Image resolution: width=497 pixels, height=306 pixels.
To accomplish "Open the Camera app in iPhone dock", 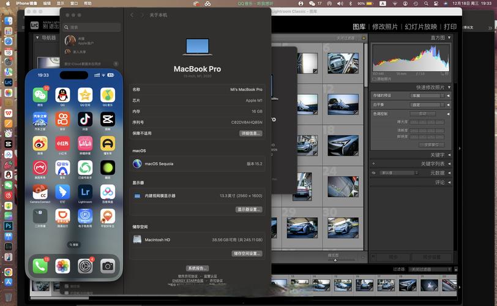I will 108,266.
